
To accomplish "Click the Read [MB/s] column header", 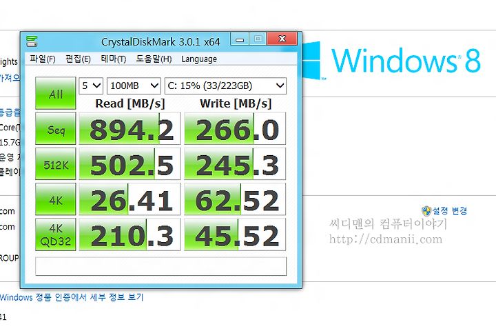I will [130, 103].
